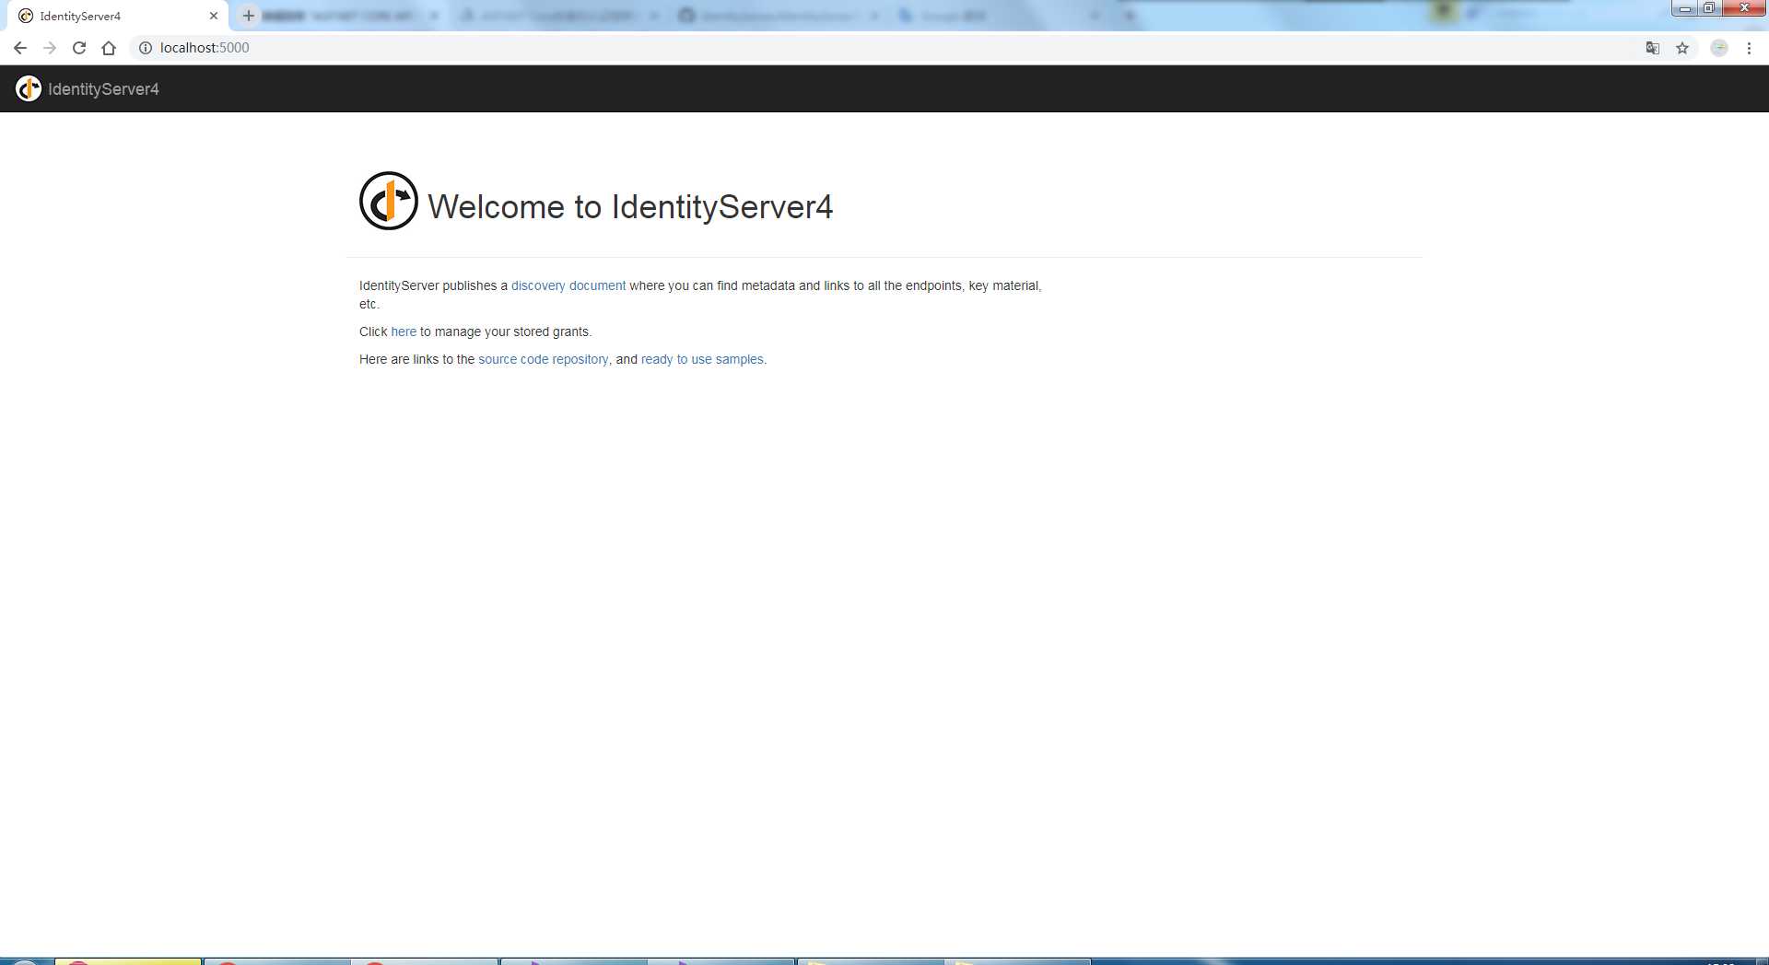Open the source code repository link
This screenshot has height=965, width=1769.
[544, 359]
